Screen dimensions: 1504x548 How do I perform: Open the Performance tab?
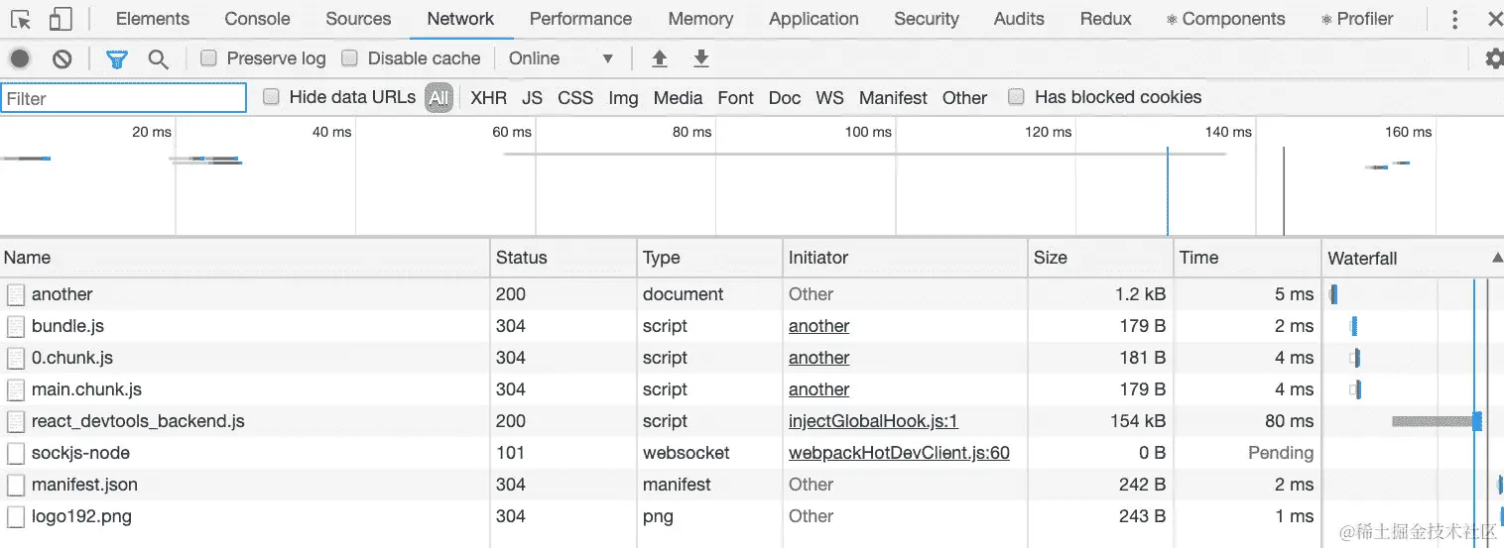coord(580,19)
